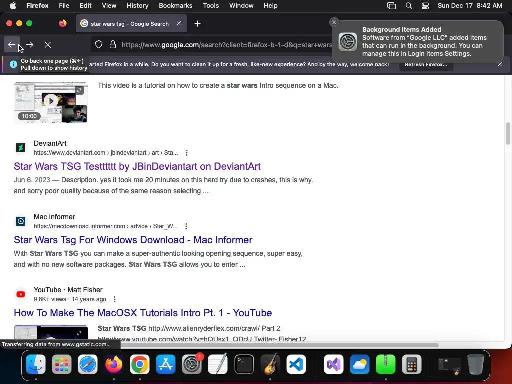Stop loading the page

tap(48, 44)
